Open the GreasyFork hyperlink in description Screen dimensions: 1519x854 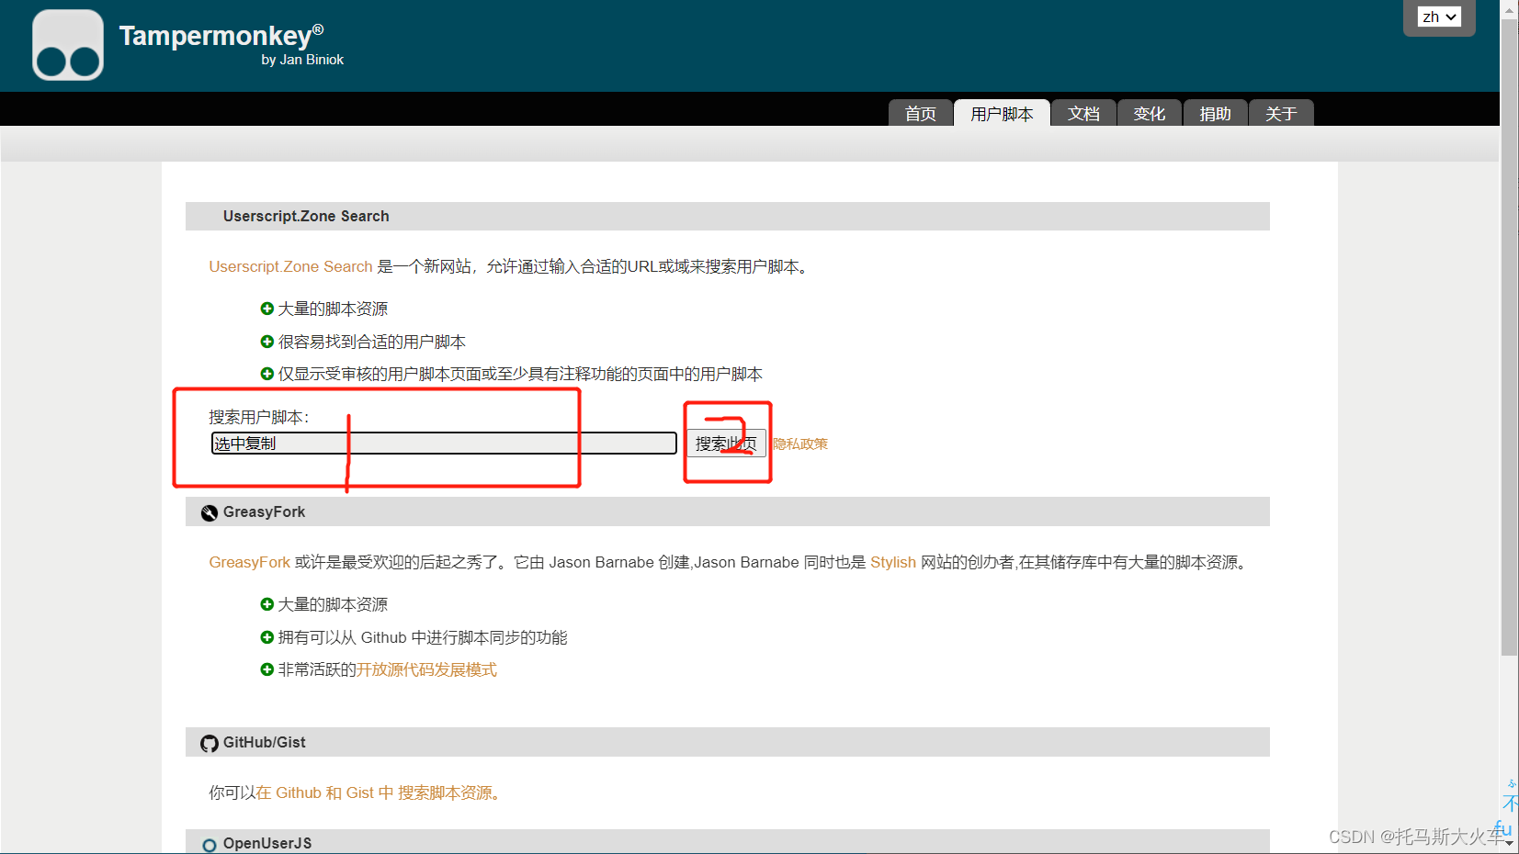point(249,562)
